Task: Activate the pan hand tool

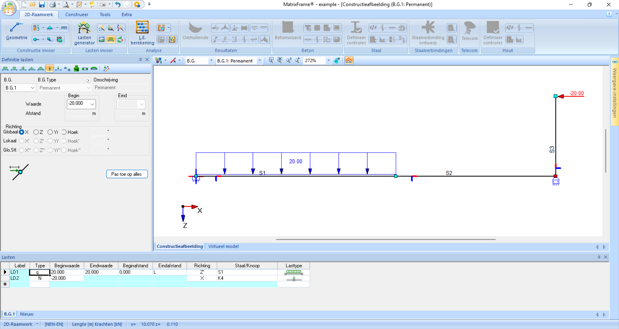Action: (337, 60)
